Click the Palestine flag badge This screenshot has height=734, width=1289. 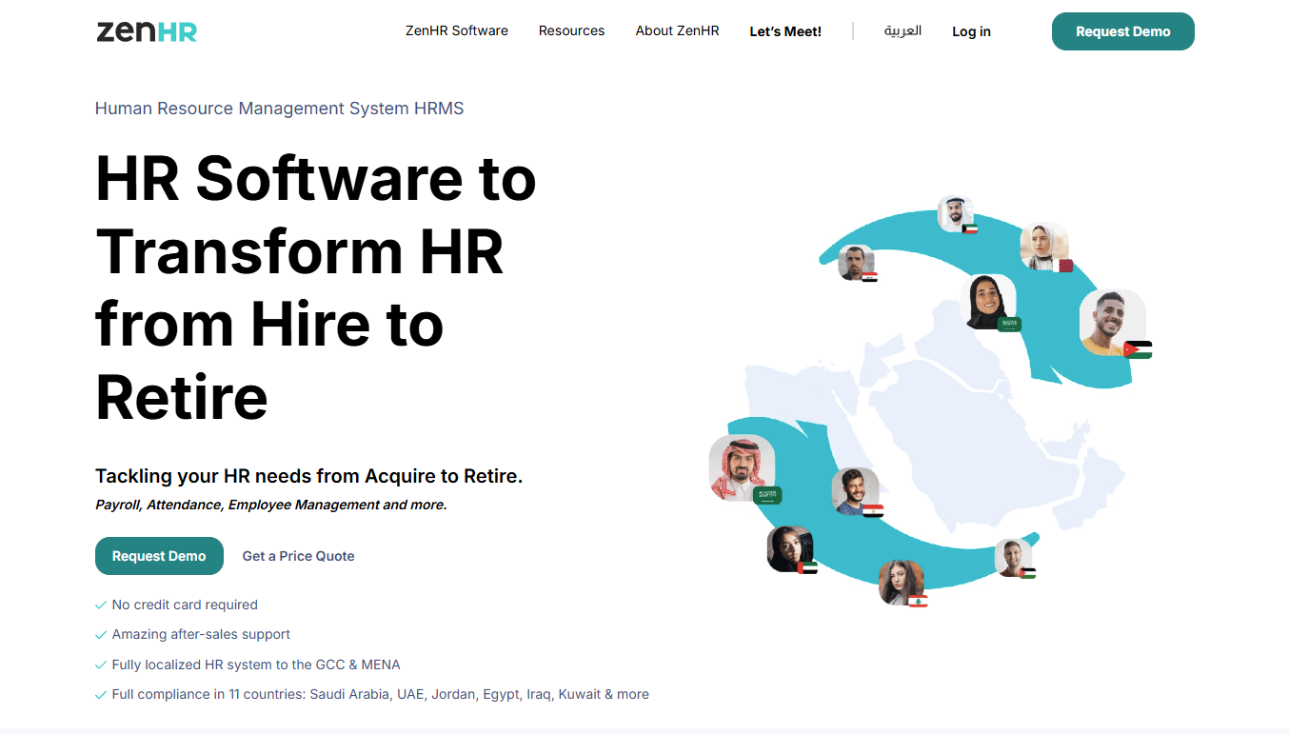coord(1027,573)
